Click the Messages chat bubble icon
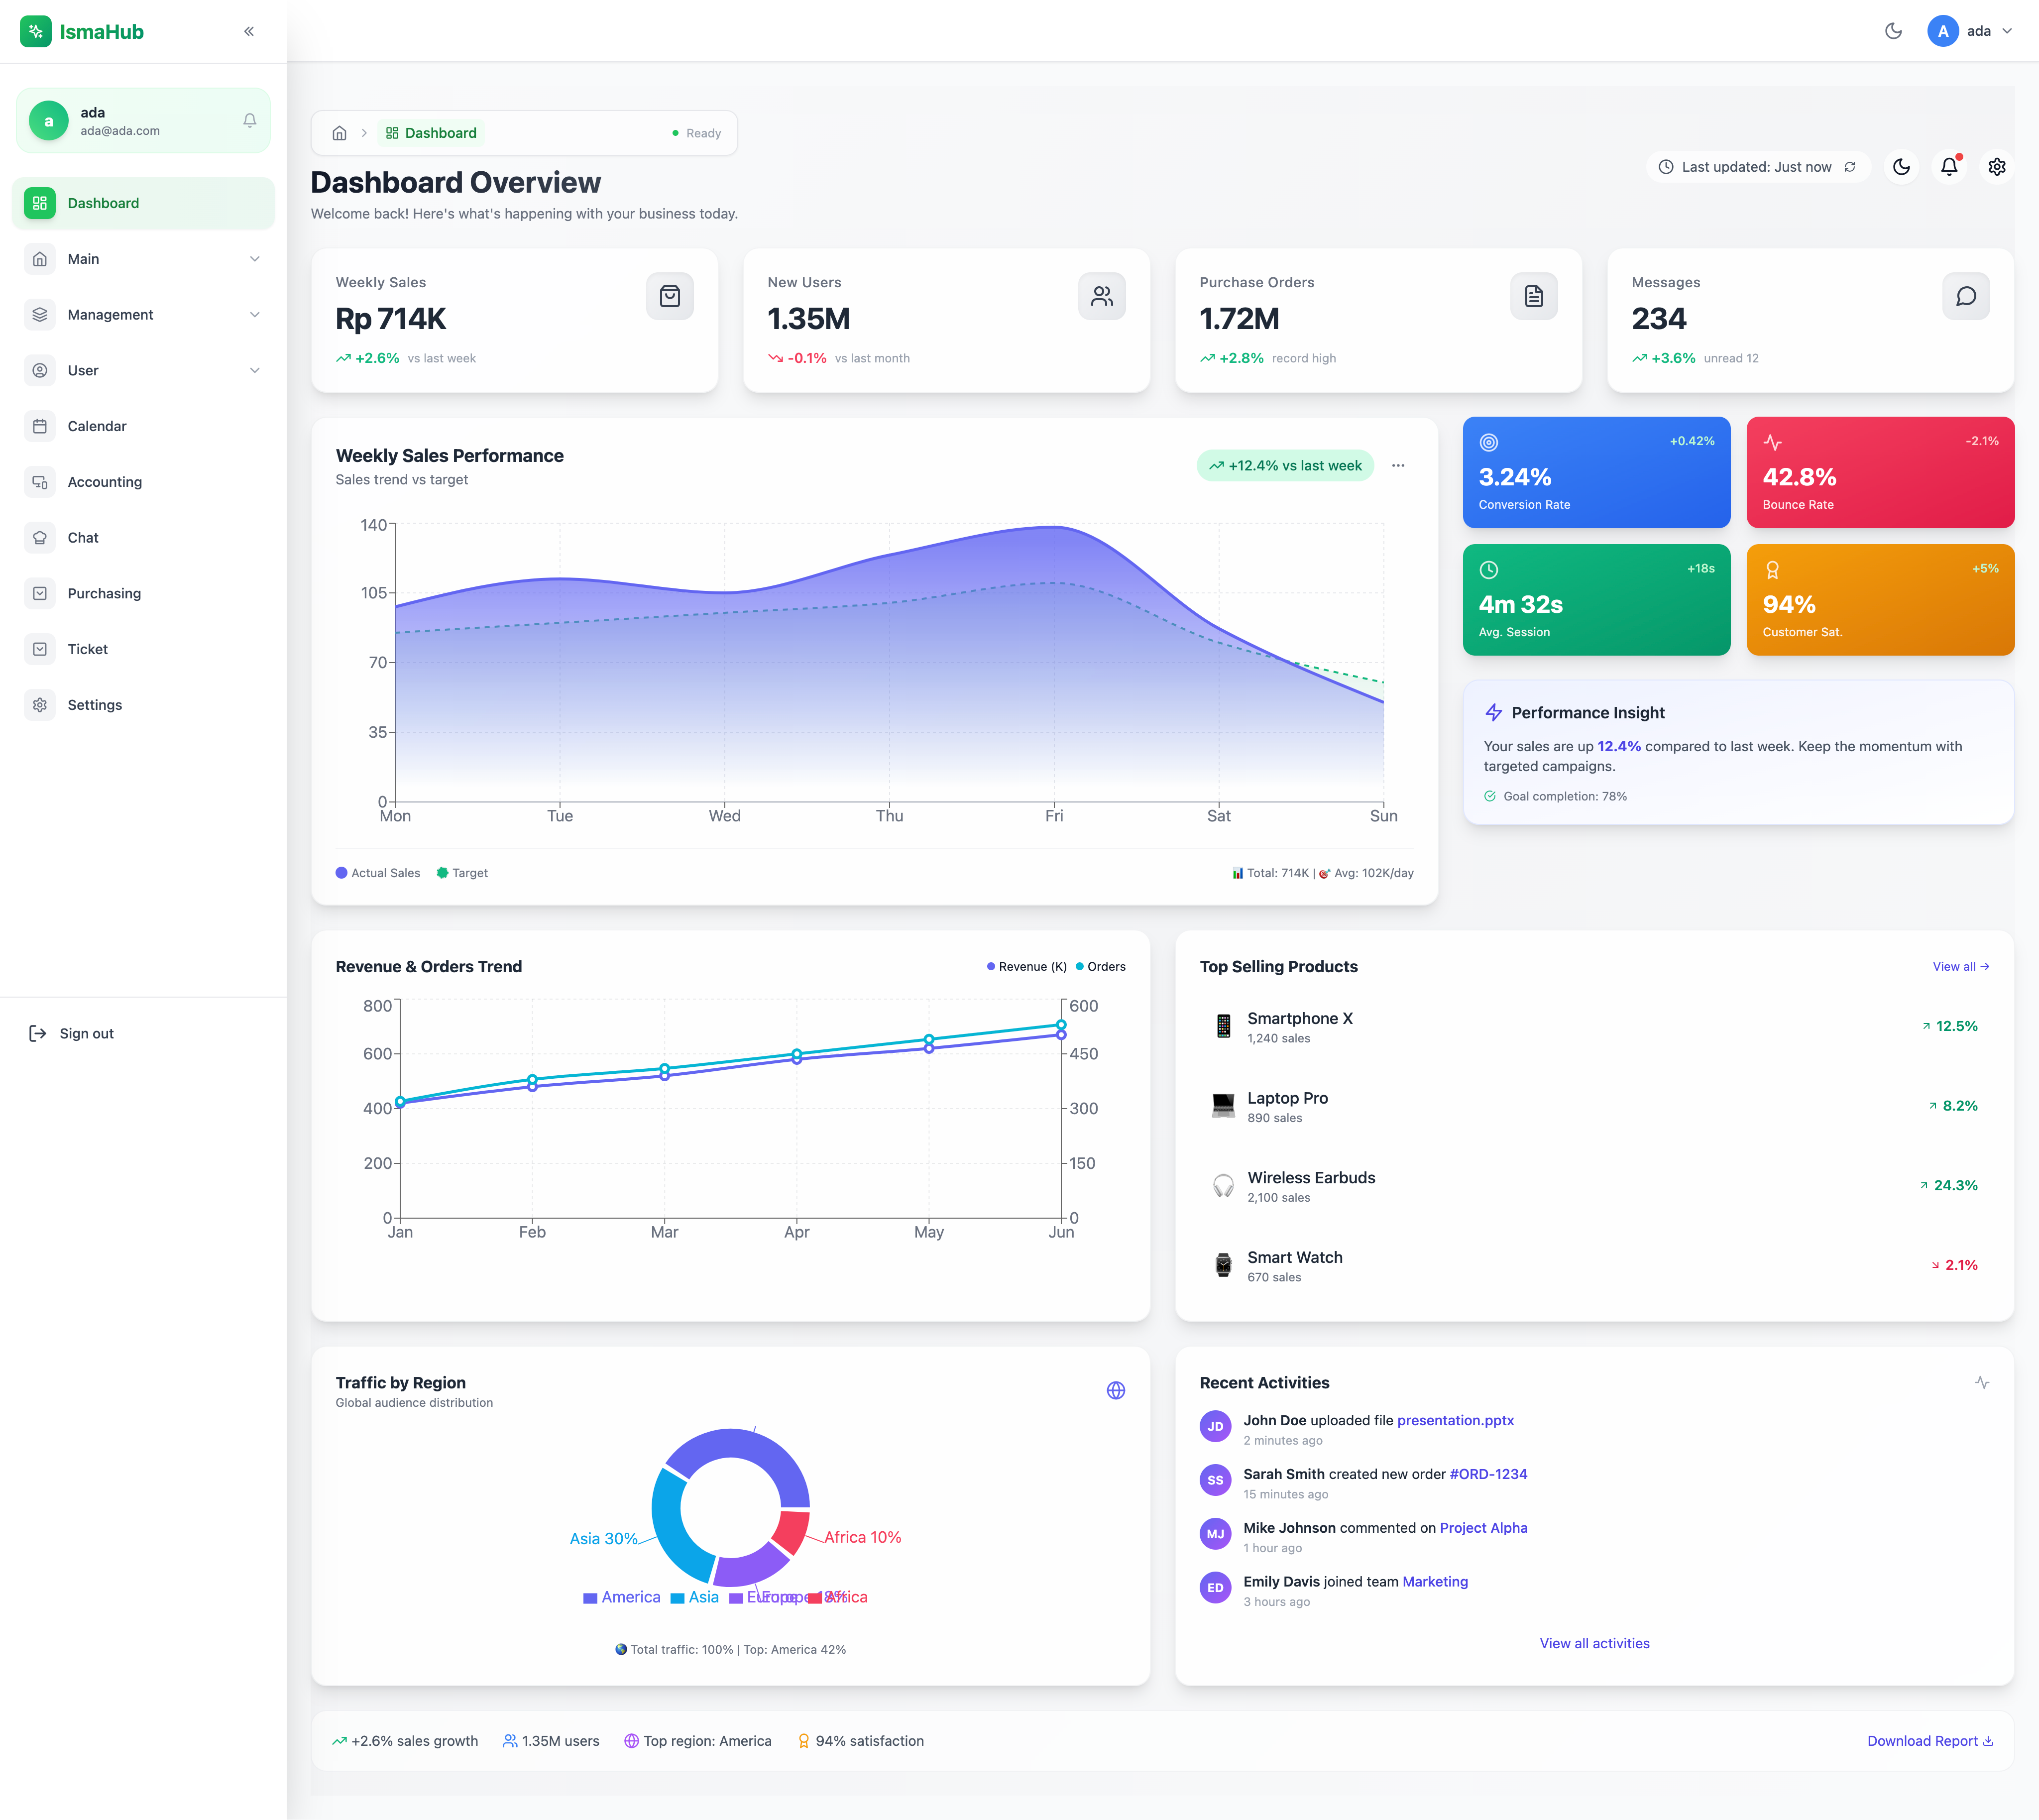2039x1820 pixels. point(1965,297)
